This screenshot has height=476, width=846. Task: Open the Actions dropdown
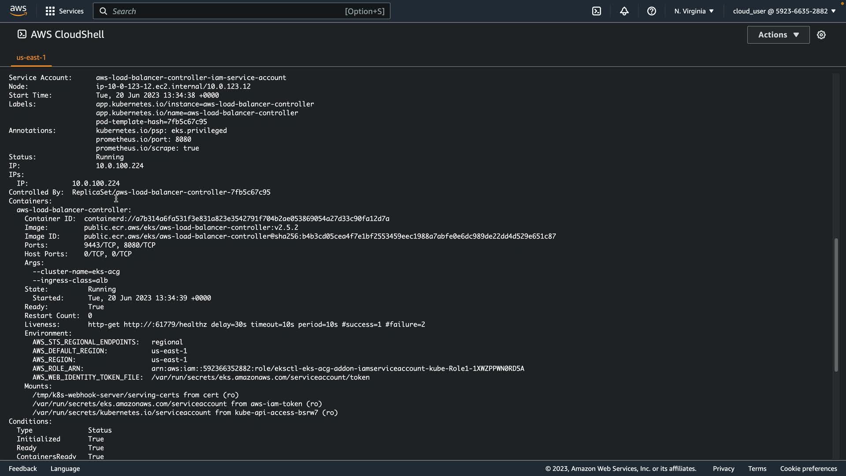click(x=778, y=35)
